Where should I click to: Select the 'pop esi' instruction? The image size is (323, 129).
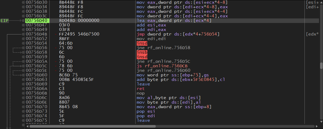tap(146, 111)
